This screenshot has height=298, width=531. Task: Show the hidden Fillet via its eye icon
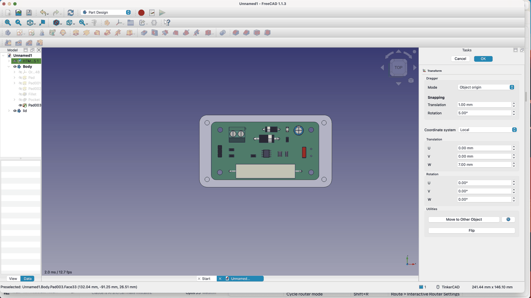pos(20,94)
